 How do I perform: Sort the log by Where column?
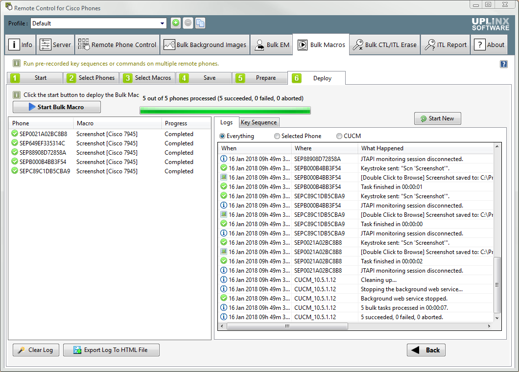(x=324, y=148)
